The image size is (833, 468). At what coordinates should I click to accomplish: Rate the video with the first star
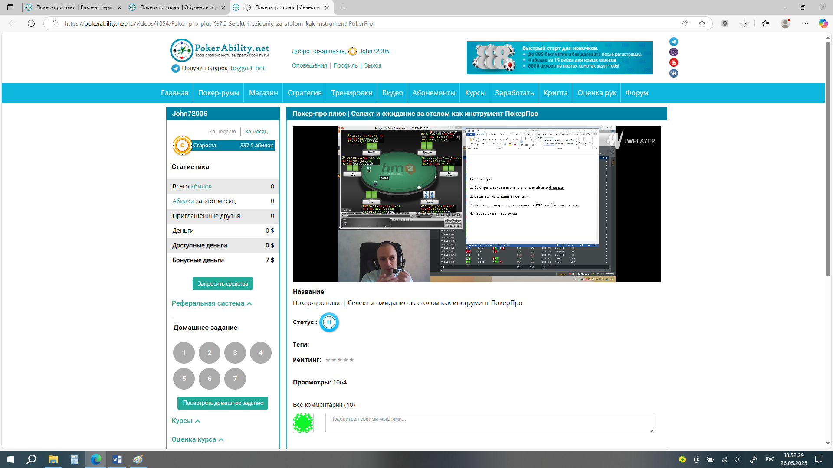click(328, 360)
